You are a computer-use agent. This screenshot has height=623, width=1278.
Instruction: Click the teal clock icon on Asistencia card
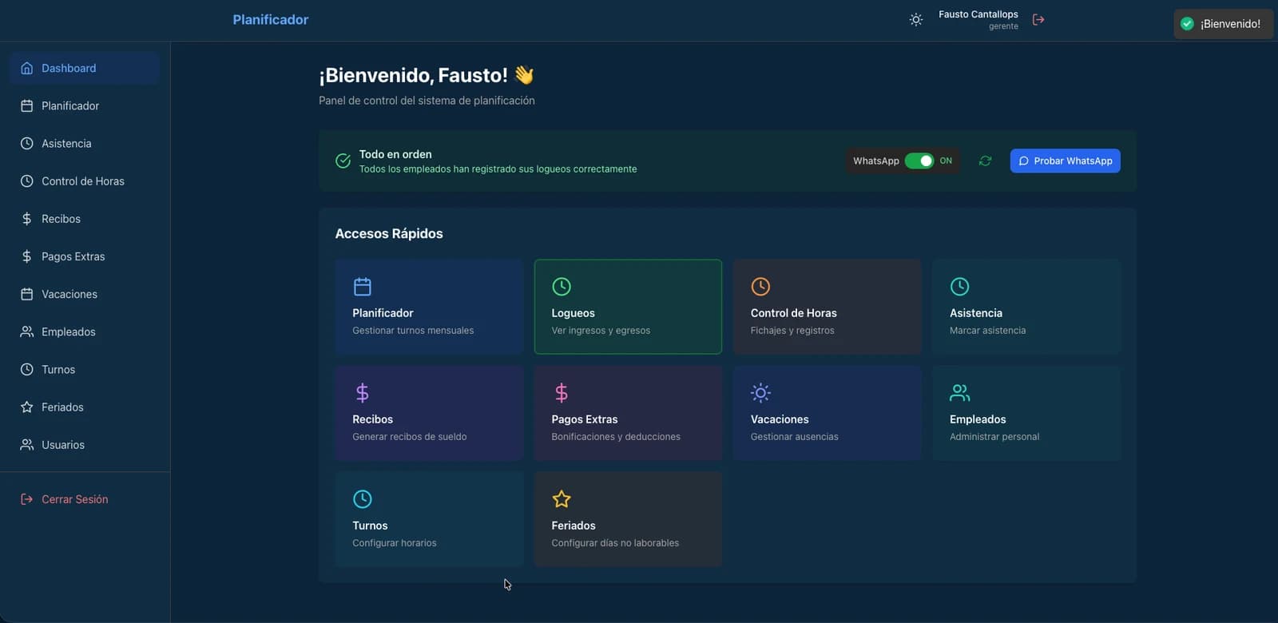[959, 286]
